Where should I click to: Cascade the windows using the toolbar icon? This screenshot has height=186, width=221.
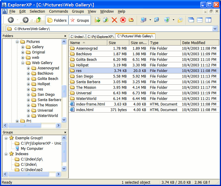click(191, 20)
